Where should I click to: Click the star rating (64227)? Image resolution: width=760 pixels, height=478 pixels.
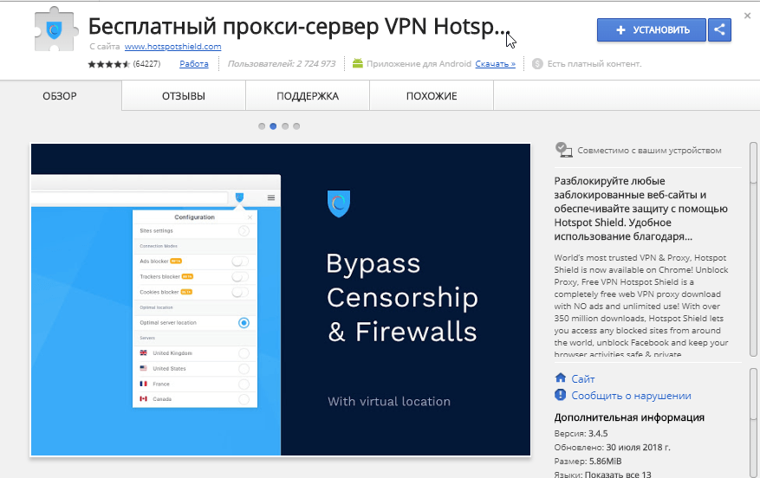(124, 64)
